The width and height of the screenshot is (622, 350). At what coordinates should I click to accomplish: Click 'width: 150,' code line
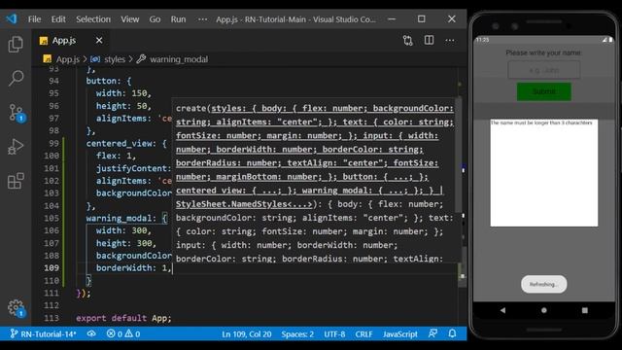tap(123, 93)
